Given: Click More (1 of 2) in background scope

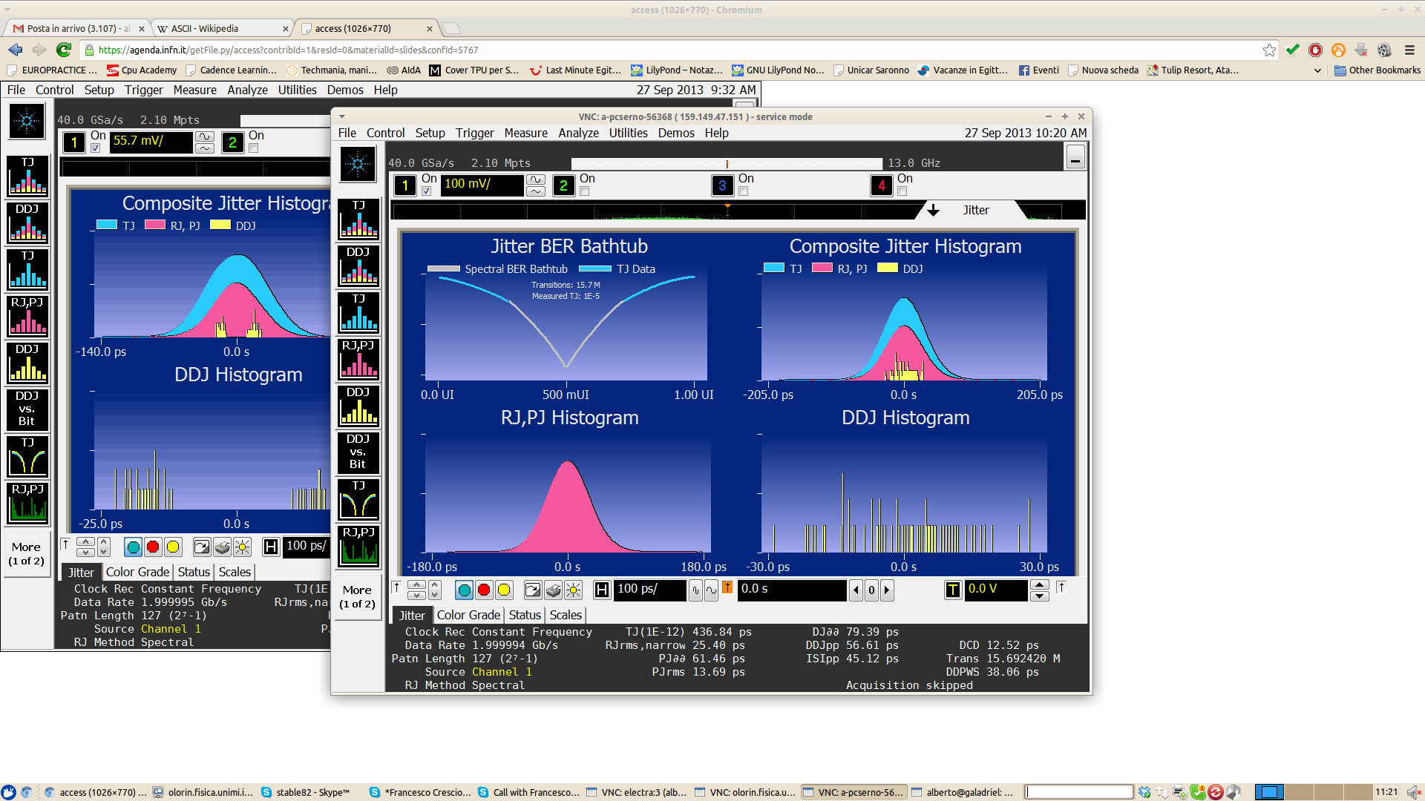Looking at the screenshot, I should [x=26, y=553].
